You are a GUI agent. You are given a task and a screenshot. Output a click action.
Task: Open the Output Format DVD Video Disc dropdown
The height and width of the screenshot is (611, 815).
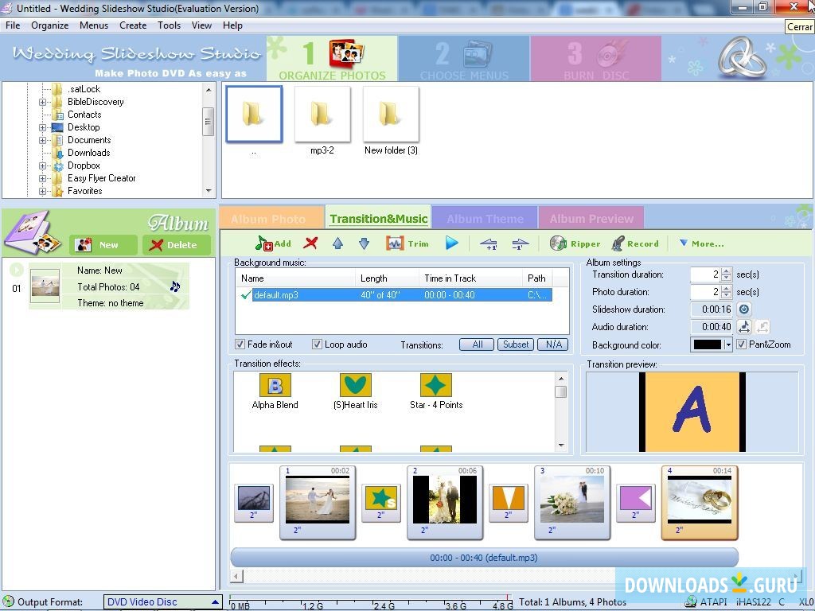(x=162, y=601)
